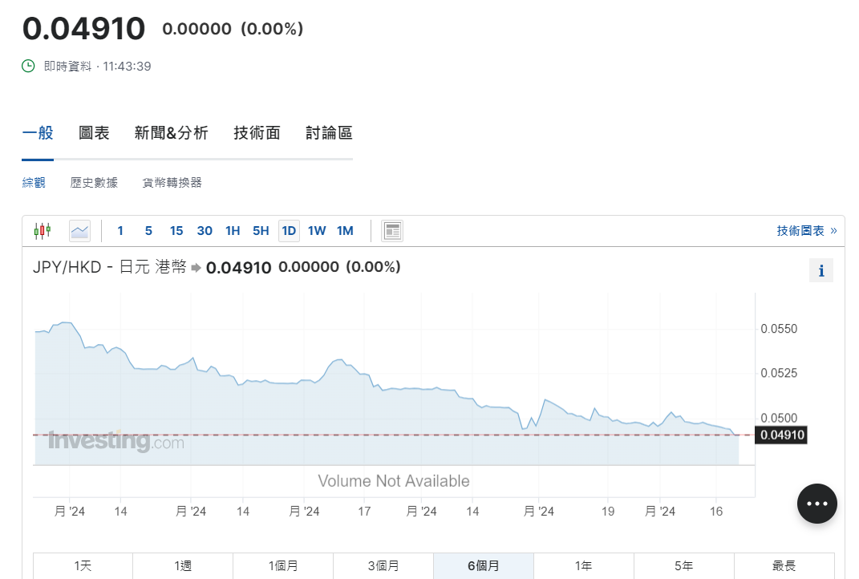Click the chart info icon

point(821,271)
